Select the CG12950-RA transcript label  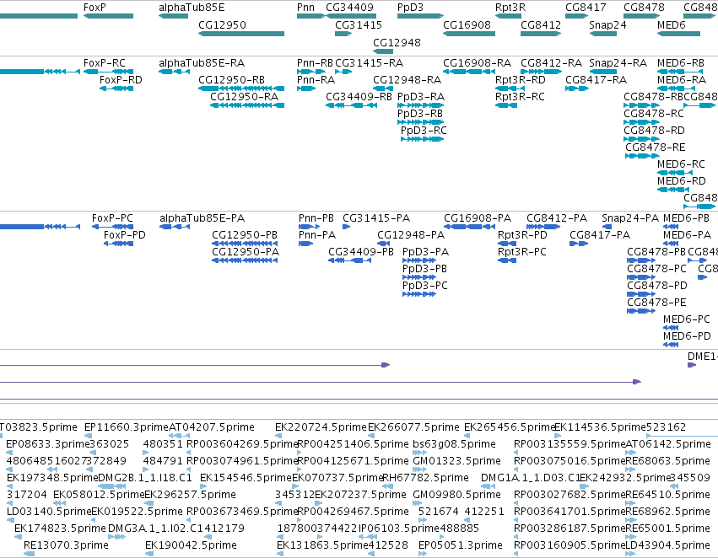pos(244,96)
